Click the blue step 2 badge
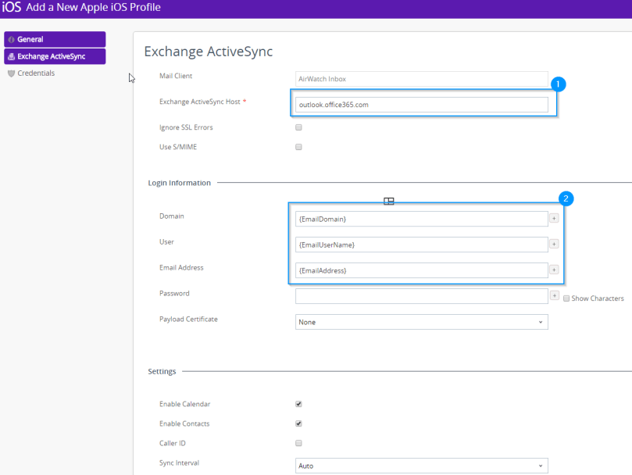This screenshot has width=632, height=475. (x=567, y=198)
